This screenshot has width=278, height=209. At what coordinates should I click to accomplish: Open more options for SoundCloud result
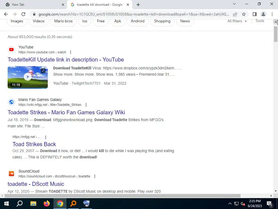95,176
